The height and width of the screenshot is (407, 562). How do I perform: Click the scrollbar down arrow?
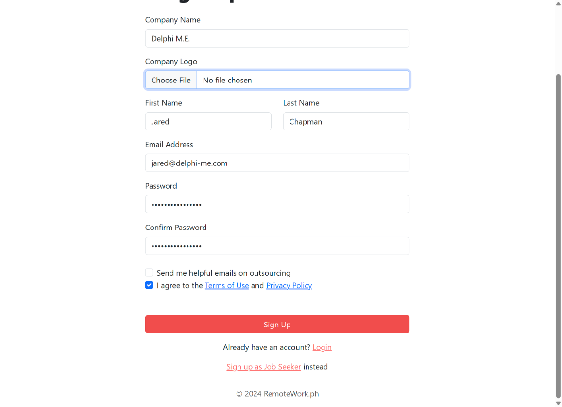pos(558,404)
